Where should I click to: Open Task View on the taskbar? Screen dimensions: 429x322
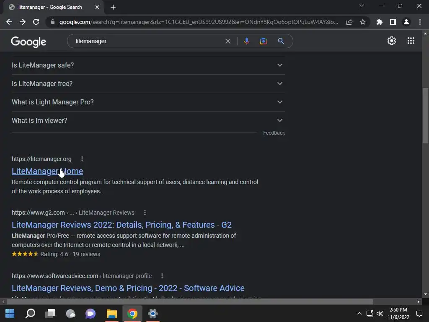[50, 314]
